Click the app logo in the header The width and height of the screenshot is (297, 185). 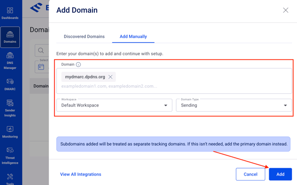[x=36, y=7]
